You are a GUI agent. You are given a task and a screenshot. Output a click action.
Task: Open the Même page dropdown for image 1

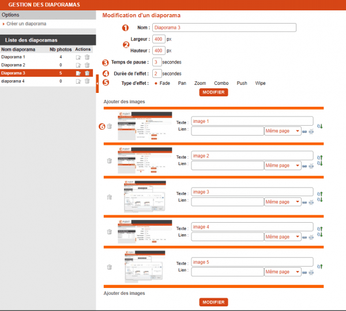click(281, 132)
